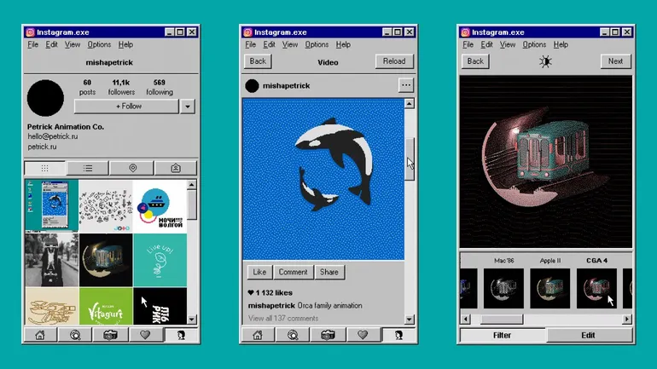
Task: Open the heart activity tab in the video window
Action: [x=362, y=336]
